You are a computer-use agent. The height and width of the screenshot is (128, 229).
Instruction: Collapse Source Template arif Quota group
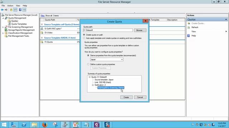[x=42, y=25]
